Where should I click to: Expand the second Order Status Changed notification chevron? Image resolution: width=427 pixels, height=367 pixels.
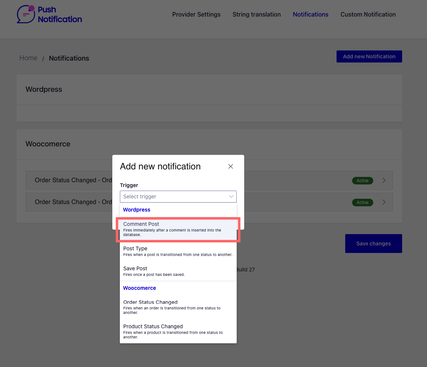pyautogui.click(x=384, y=202)
